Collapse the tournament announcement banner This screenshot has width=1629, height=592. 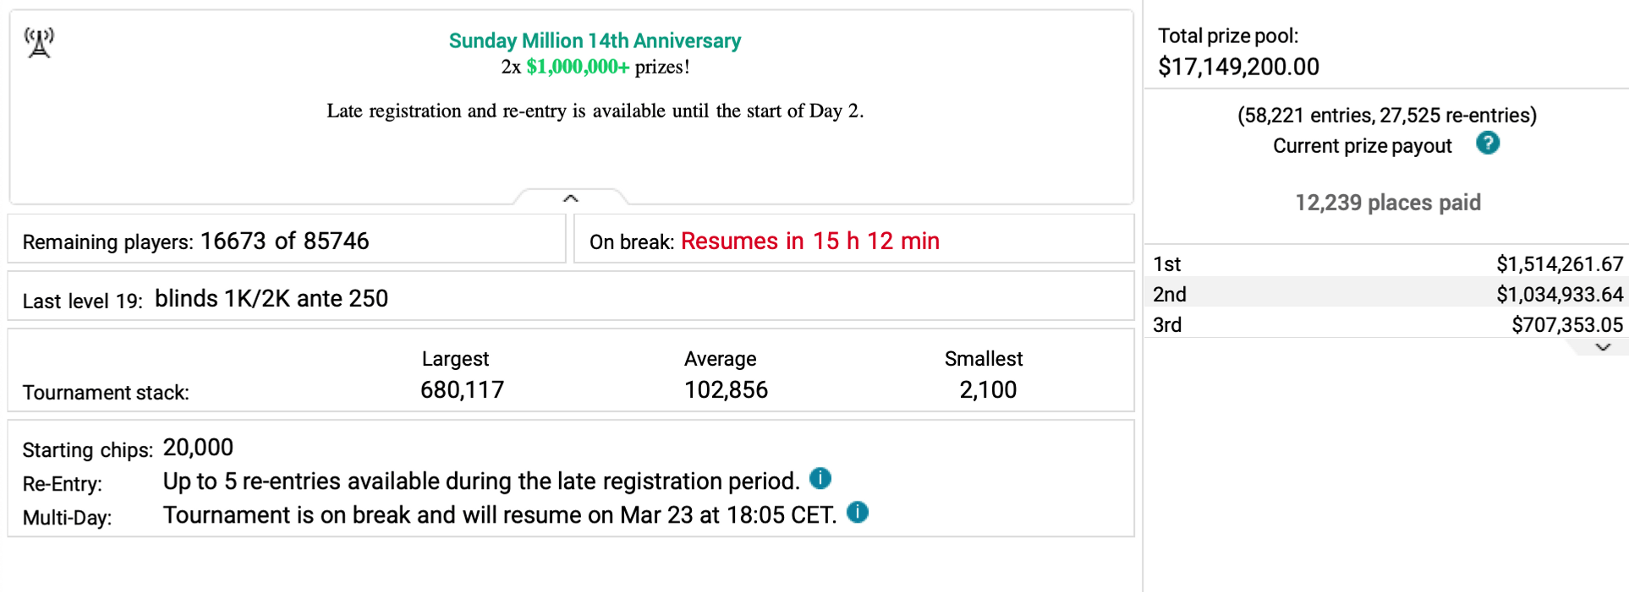571,198
